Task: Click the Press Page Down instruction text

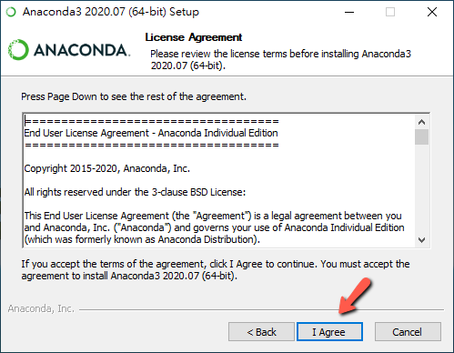Action: [134, 96]
